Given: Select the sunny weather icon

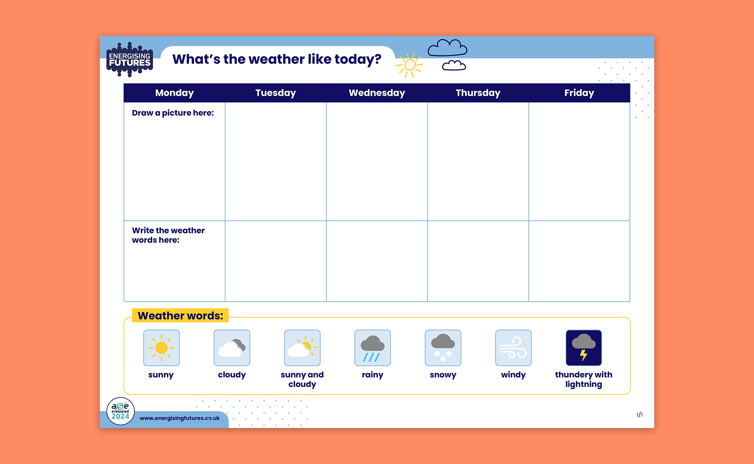Looking at the screenshot, I should pos(161,348).
